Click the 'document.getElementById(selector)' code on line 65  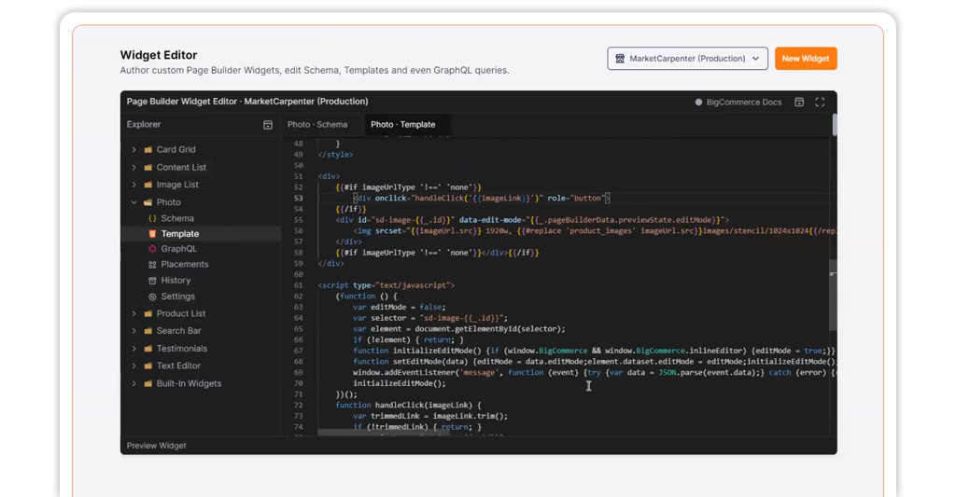487,329
